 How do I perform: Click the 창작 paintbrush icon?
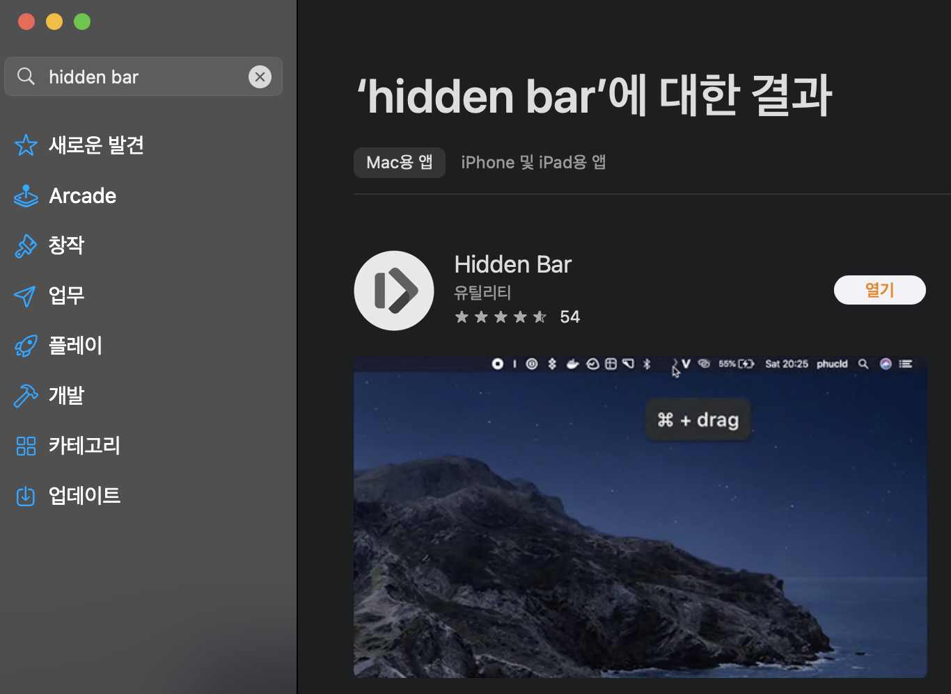click(26, 245)
